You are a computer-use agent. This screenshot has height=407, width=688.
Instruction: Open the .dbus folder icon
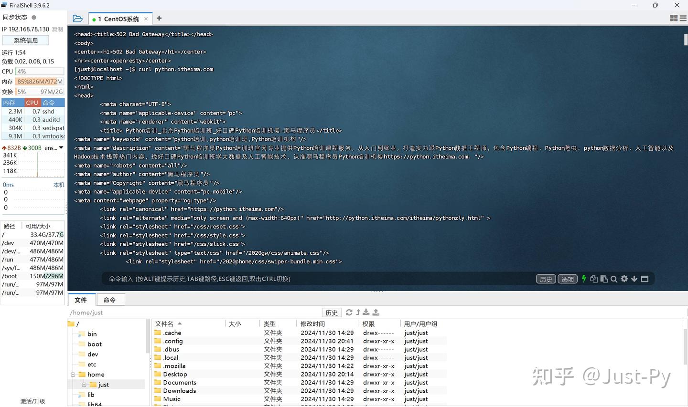pyautogui.click(x=158, y=349)
